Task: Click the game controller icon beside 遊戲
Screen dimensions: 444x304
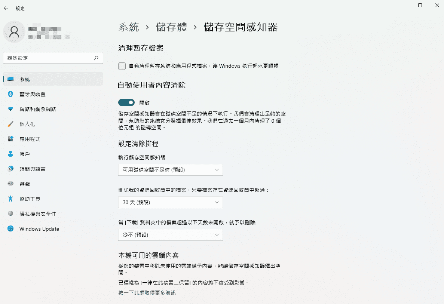Action: [10, 184]
